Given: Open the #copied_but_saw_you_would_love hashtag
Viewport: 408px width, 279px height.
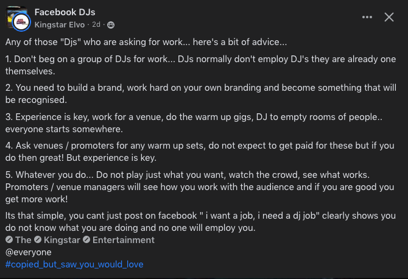Looking at the screenshot, I should (74, 264).
